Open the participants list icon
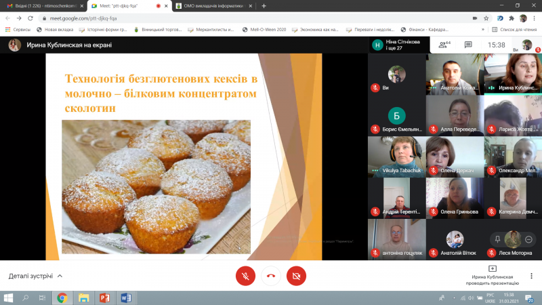The image size is (542, 305). click(444, 45)
